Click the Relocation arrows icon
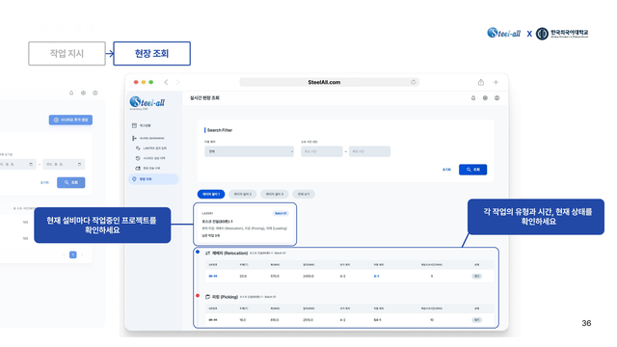The height and width of the screenshot is (347, 617). pos(208,253)
